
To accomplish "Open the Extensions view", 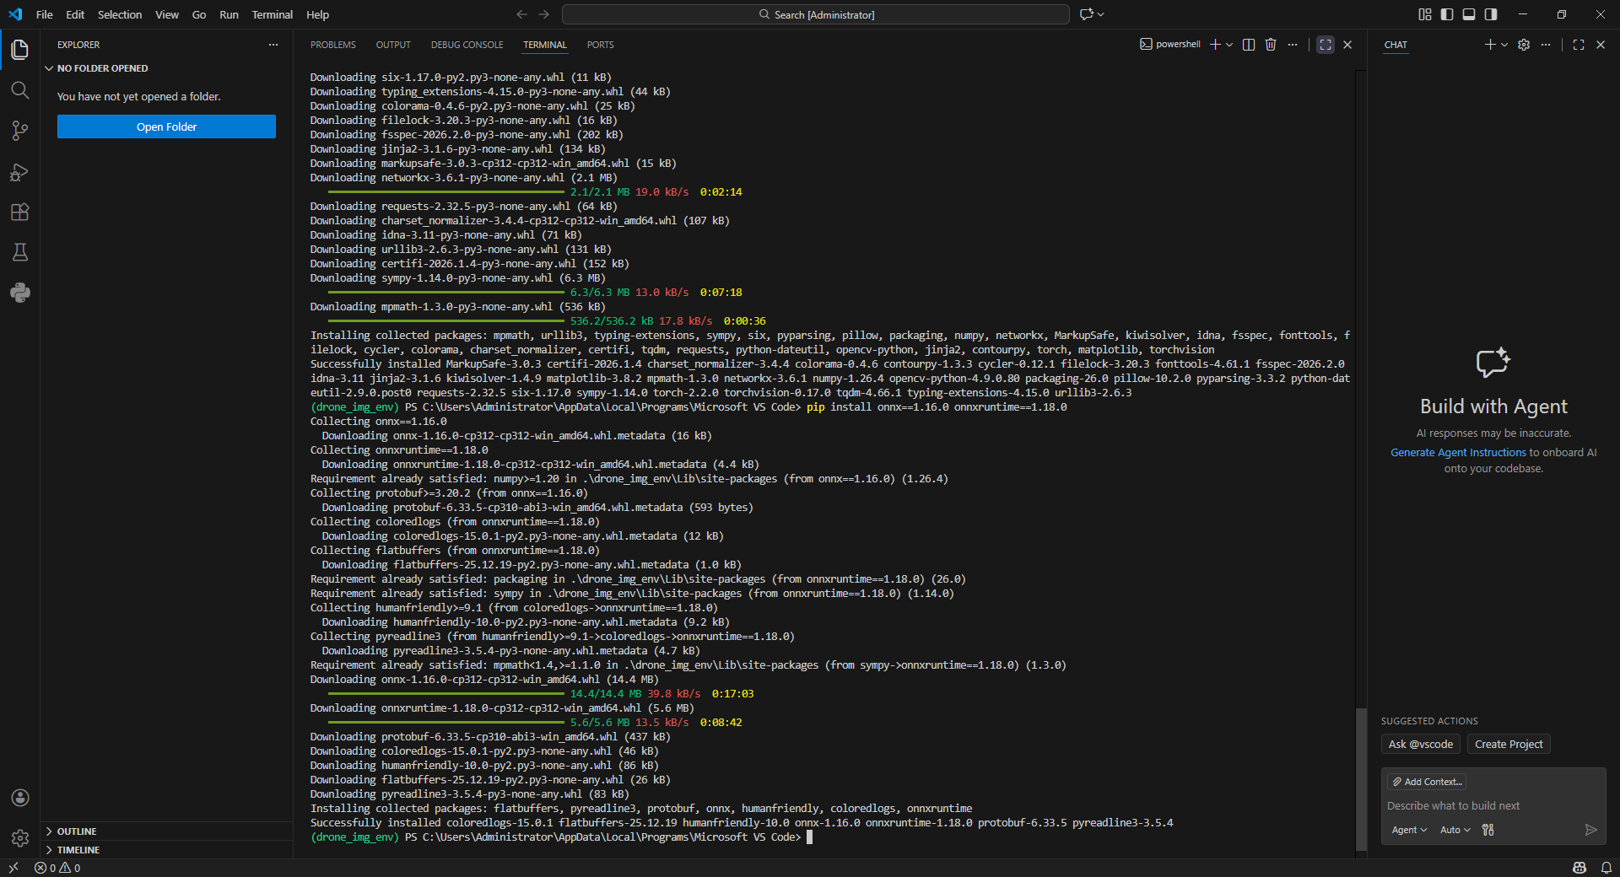I will point(20,212).
